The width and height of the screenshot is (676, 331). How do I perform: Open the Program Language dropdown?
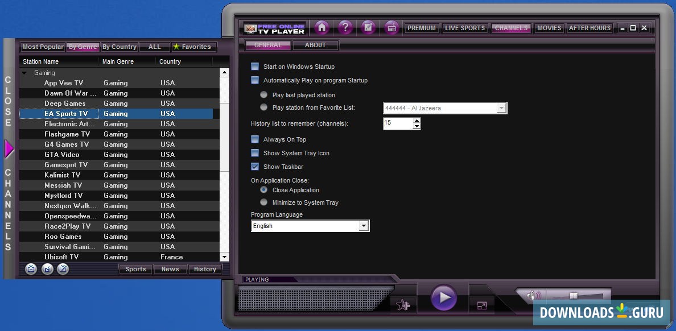[364, 226]
